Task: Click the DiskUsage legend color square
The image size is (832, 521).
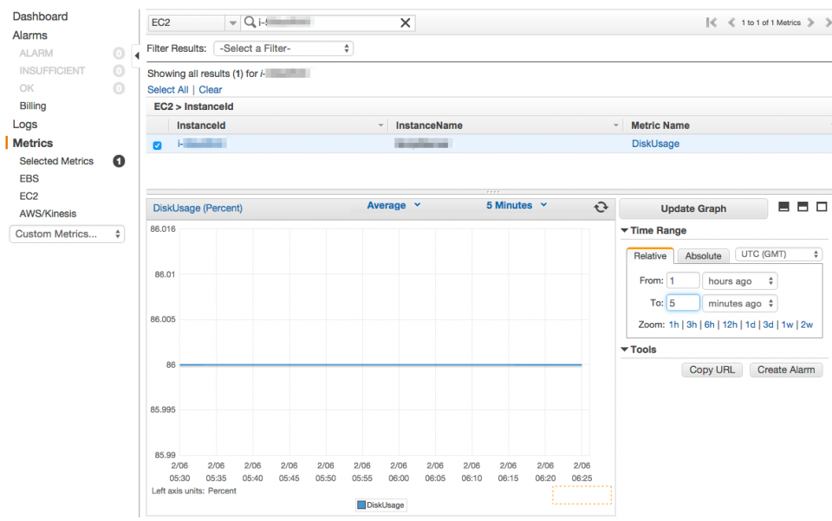Action: pyautogui.click(x=361, y=505)
